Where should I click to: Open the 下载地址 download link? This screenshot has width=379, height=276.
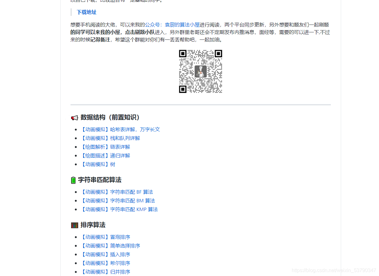[x=86, y=12]
